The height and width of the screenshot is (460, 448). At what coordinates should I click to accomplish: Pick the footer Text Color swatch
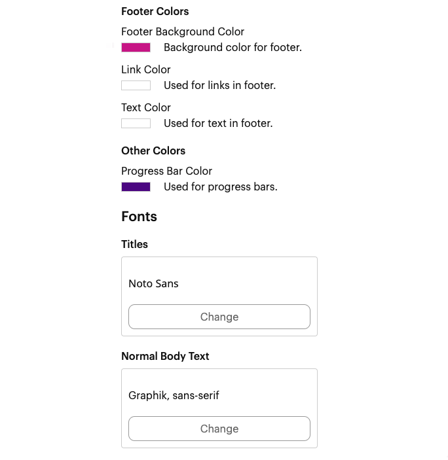click(136, 123)
